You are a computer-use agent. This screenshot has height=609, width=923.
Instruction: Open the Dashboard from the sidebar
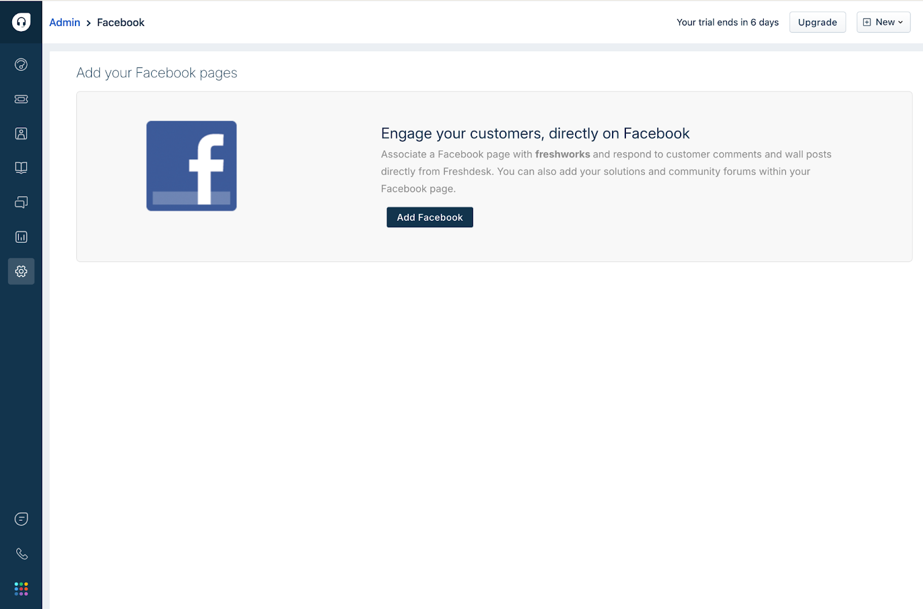click(21, 65)
